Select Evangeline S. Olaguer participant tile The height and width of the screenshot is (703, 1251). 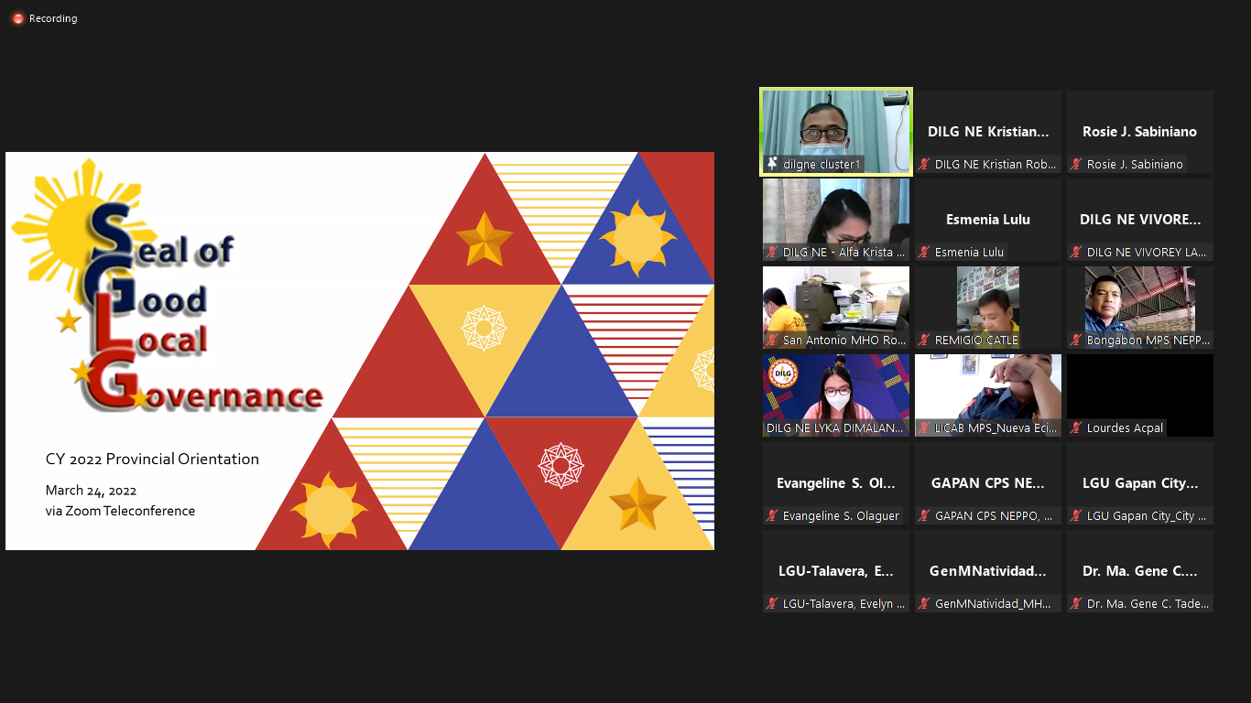point(836,483)
